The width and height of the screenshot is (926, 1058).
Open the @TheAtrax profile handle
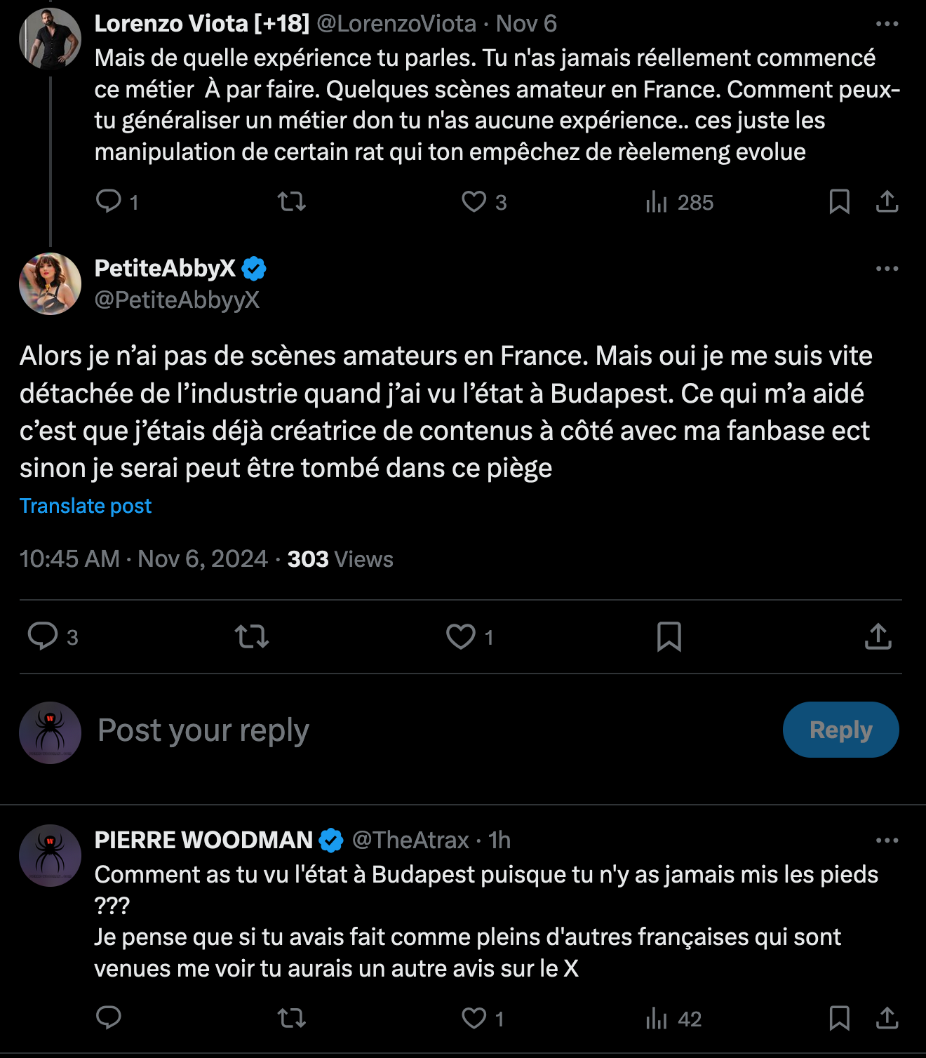pos(410,840)
